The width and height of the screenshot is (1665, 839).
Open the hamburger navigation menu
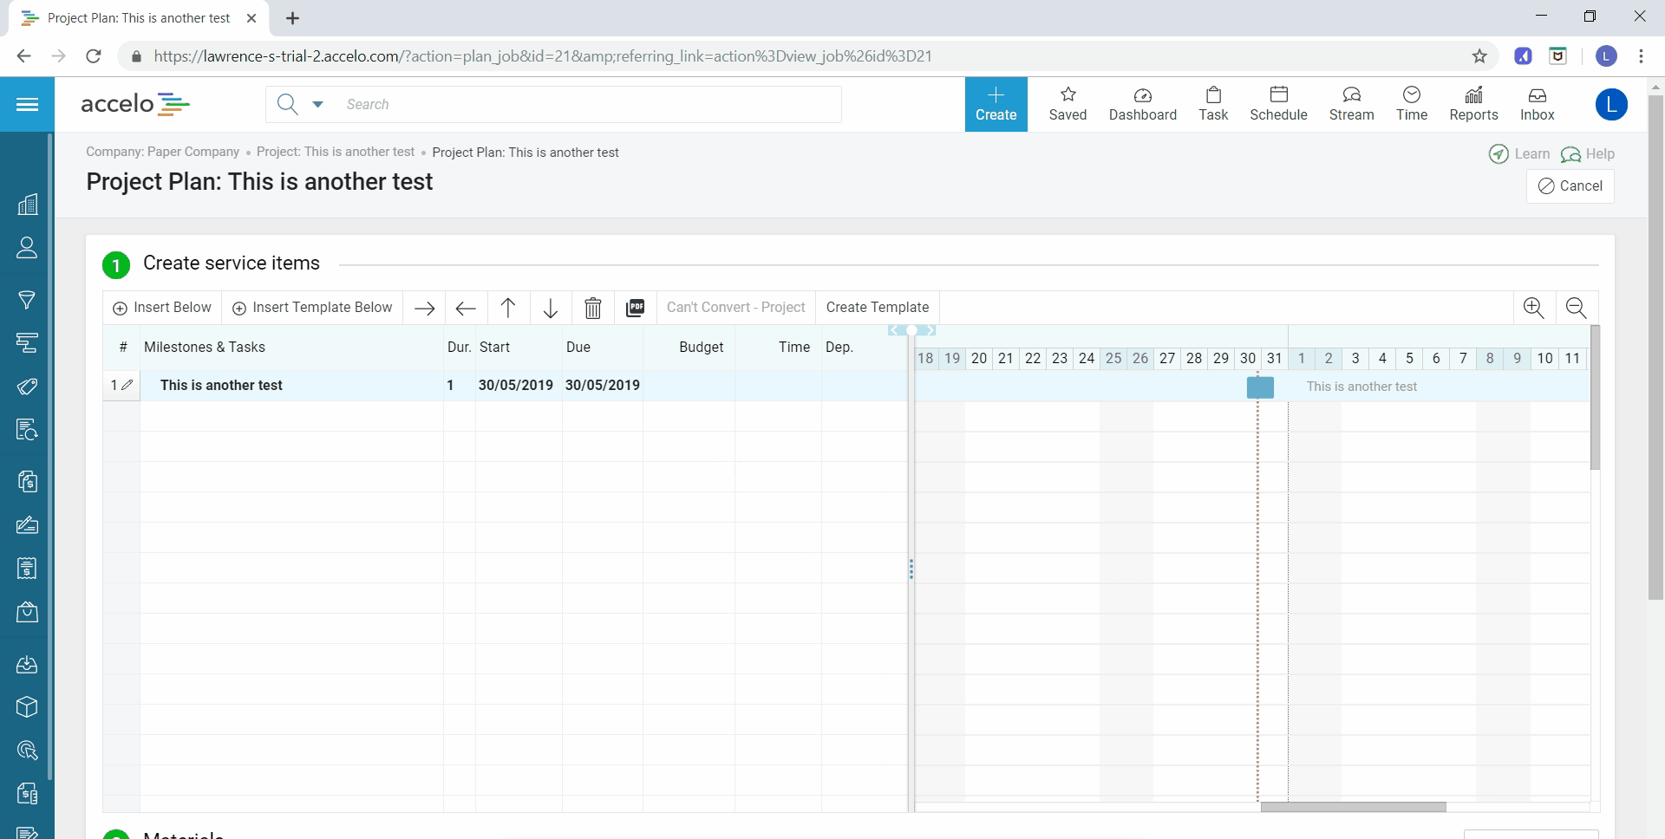(27, 105)
